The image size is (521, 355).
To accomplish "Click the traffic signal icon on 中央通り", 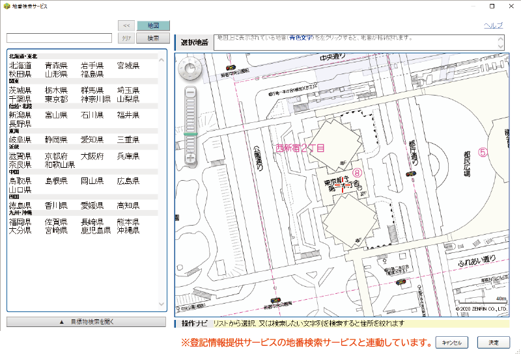I will 230,68.
